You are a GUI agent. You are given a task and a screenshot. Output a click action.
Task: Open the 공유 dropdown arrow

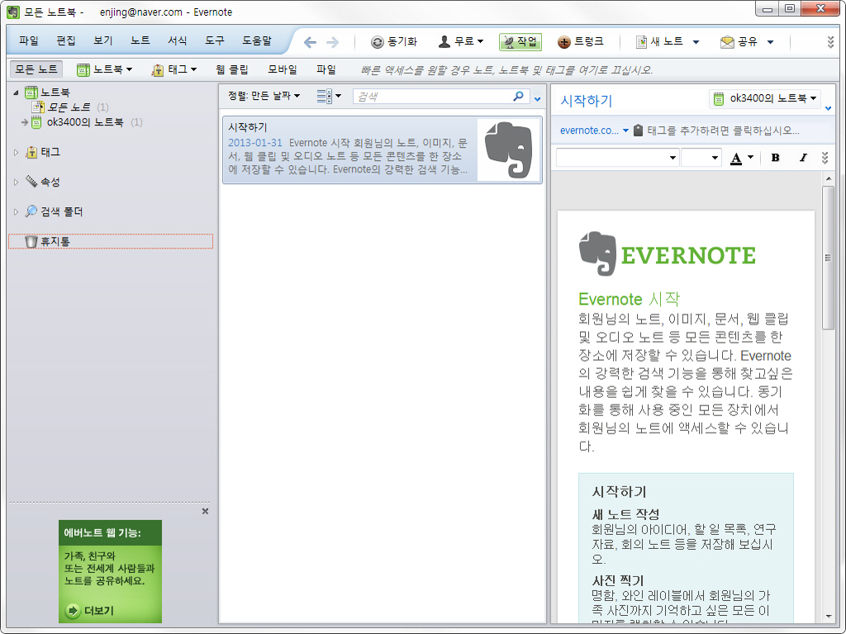click(771, 42)
